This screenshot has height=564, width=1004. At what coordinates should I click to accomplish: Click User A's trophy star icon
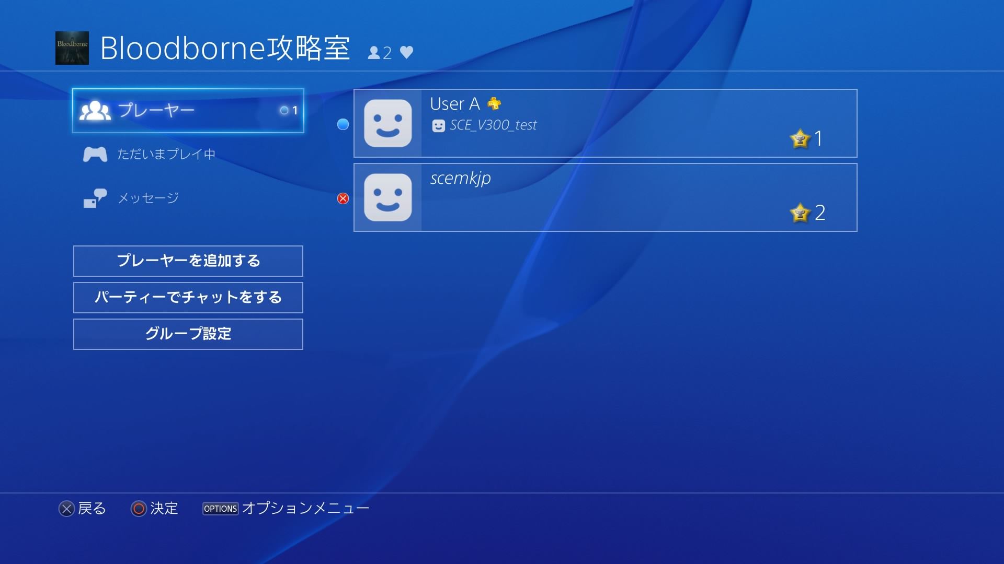click(800, 139)
